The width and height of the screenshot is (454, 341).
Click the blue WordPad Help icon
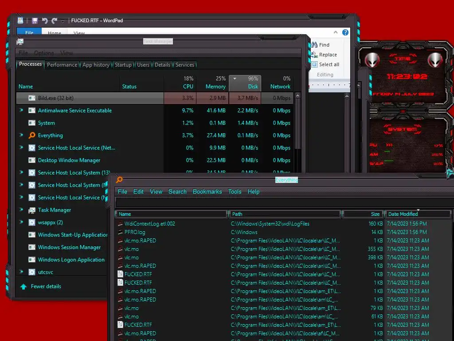pyautogui.click(x=345, y=32)
